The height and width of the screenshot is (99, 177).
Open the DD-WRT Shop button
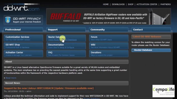tap(23, 46)
